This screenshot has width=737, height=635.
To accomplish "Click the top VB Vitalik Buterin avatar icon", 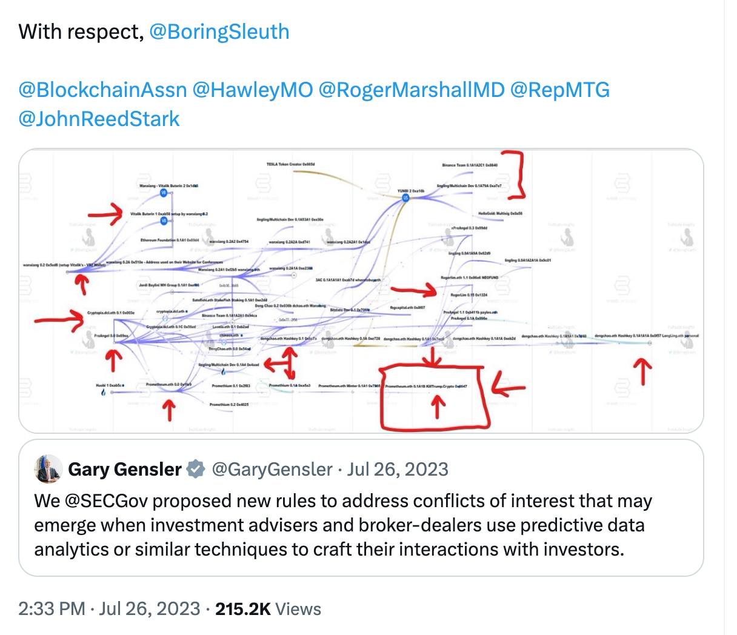I will tap(164, 193).
